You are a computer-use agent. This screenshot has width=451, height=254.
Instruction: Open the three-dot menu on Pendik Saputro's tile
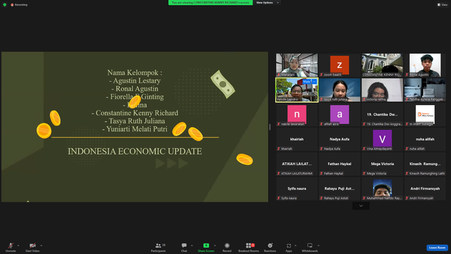(x=314, y=82)
